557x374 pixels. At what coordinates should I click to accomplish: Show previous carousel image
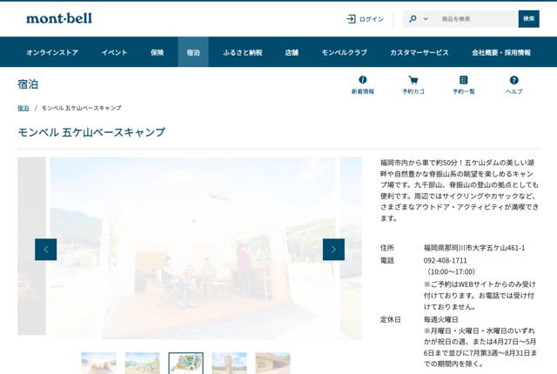pos(45,250)
